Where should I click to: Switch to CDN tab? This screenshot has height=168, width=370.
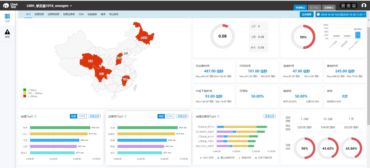(81, 14)
